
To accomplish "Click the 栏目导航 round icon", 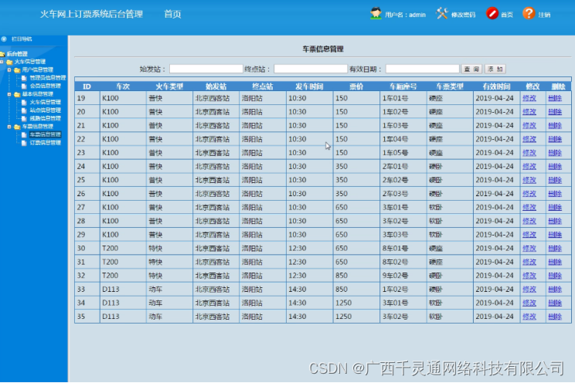I will tap(4, 39).
